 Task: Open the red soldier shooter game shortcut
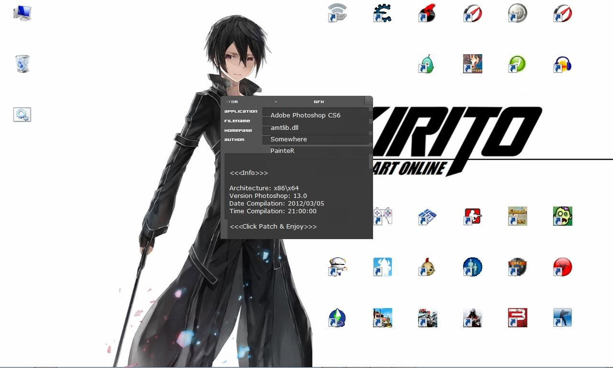coord(472,216)
